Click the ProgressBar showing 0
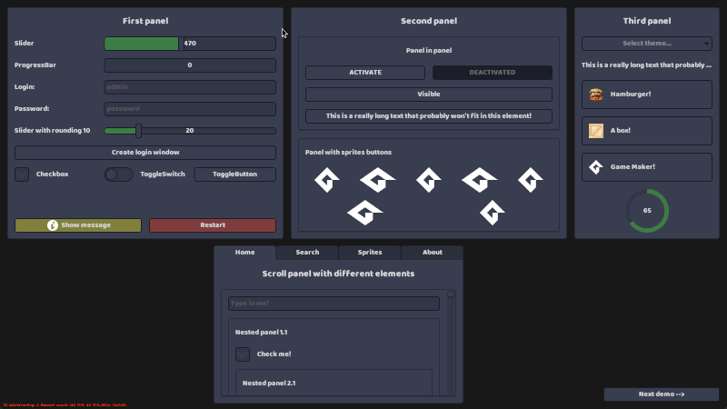Image resolution: width=727 pixels, height=409 pixels. point(190,65)
